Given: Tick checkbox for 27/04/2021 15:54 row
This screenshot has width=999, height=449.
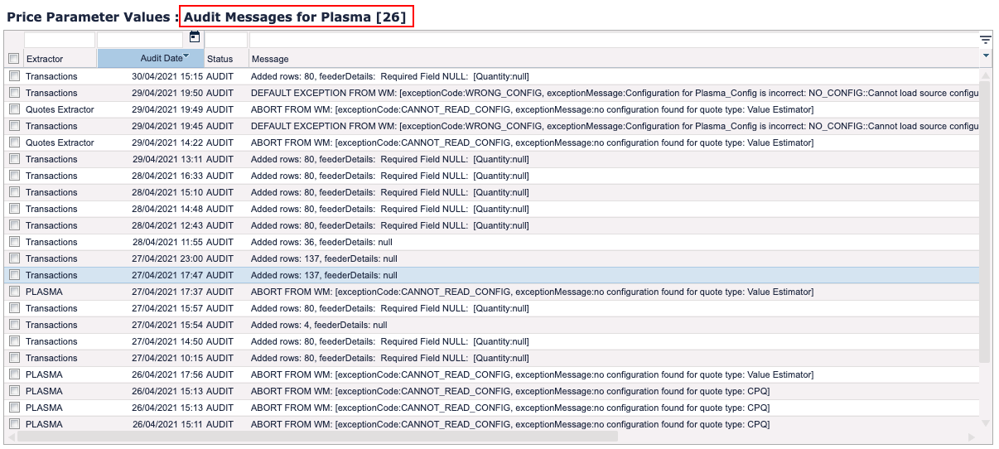Looking at the screenshot, I should coord(14,325).
